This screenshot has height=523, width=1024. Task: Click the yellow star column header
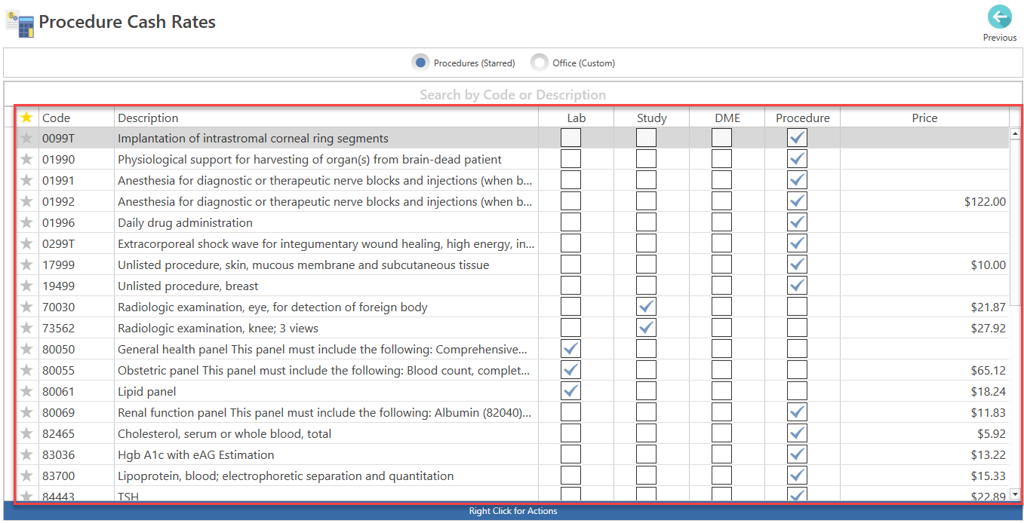[27, 118]
